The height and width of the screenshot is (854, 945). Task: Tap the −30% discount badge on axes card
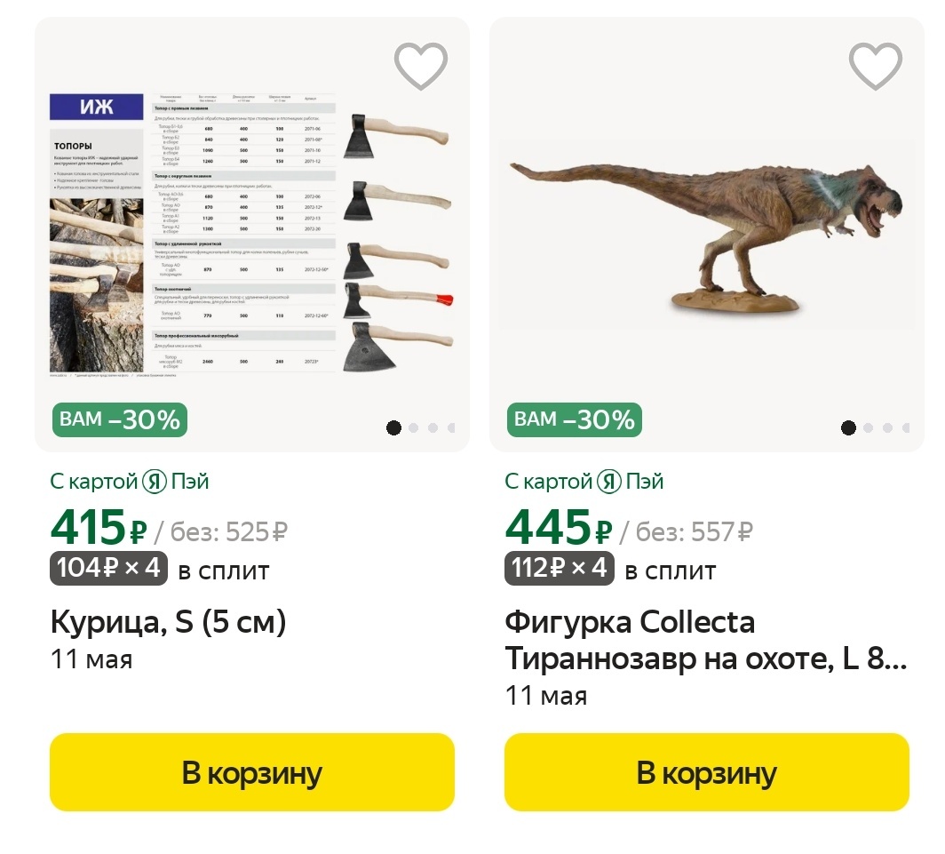pos(120,419)
